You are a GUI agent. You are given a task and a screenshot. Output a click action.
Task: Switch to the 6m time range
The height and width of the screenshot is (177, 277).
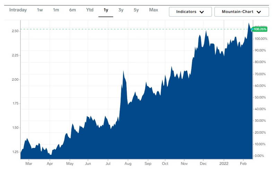(72, 10)
